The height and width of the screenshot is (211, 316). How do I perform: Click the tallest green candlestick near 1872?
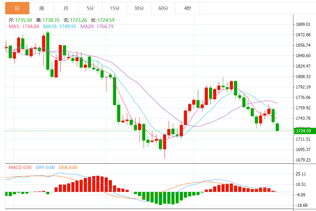[x=48, y=51]
